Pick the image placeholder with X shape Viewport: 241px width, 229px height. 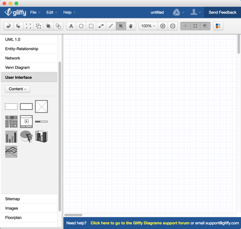(41, 106)
